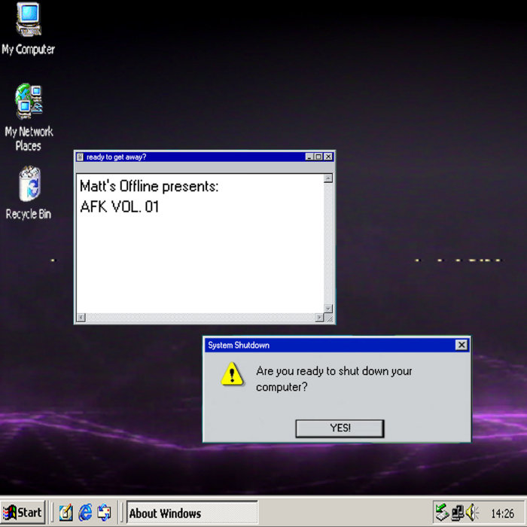Click the Show Desktop quick launch icon
527x527 pixels.
(x=104, y=513)
